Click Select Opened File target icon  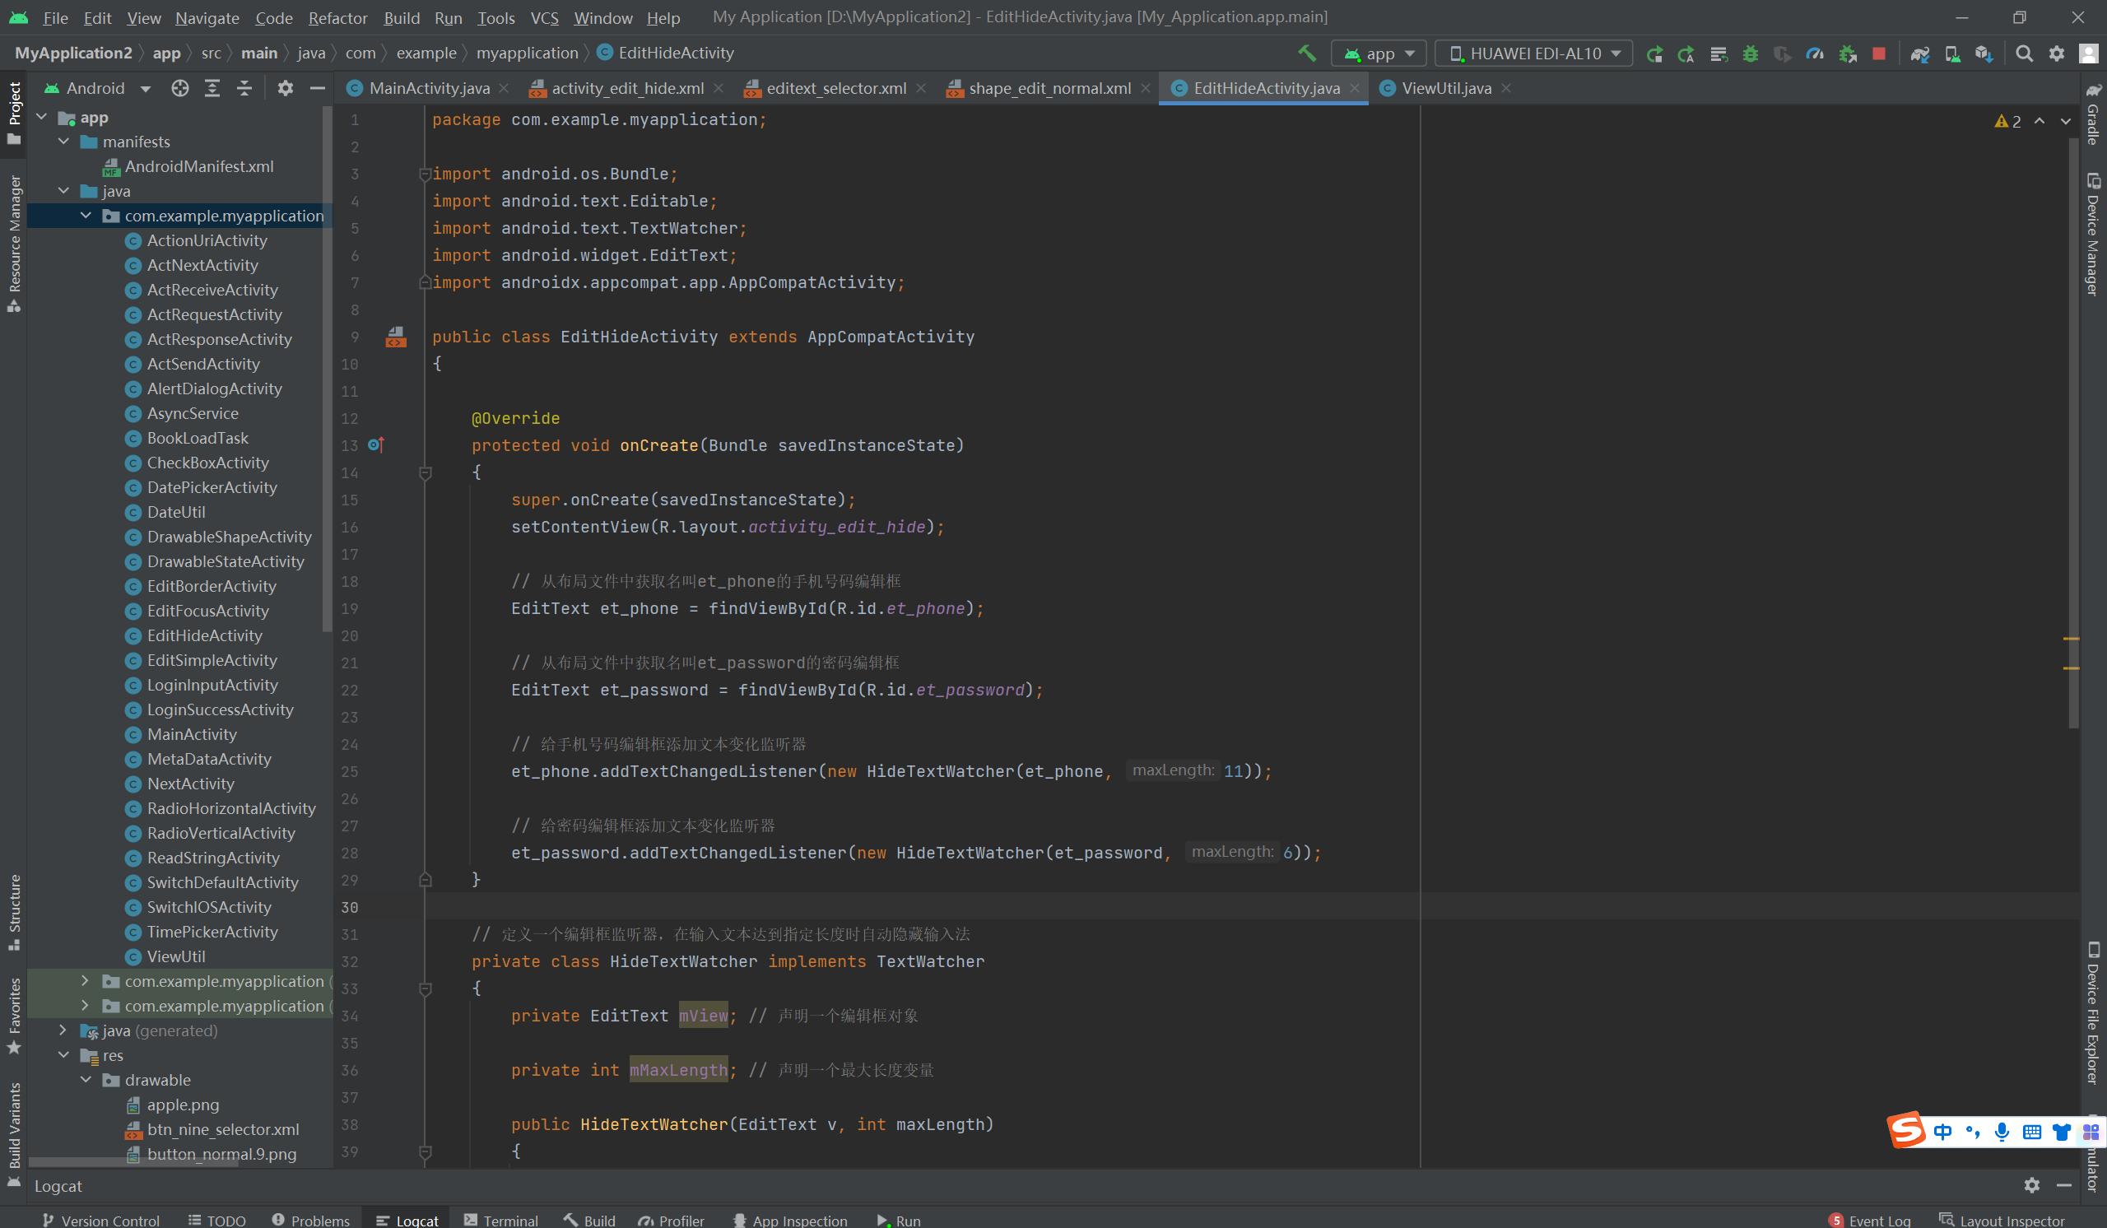pyautogui.click(x=179, y=88)
